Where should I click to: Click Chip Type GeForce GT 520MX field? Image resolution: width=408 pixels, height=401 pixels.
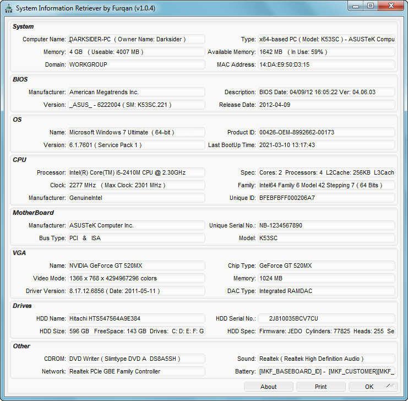pyautogui.click(x=327, y=265)
